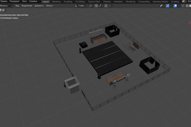Open the Вид viewport menu
The width and height of the screenshot is (191, 127).
(x=17, y=6)
